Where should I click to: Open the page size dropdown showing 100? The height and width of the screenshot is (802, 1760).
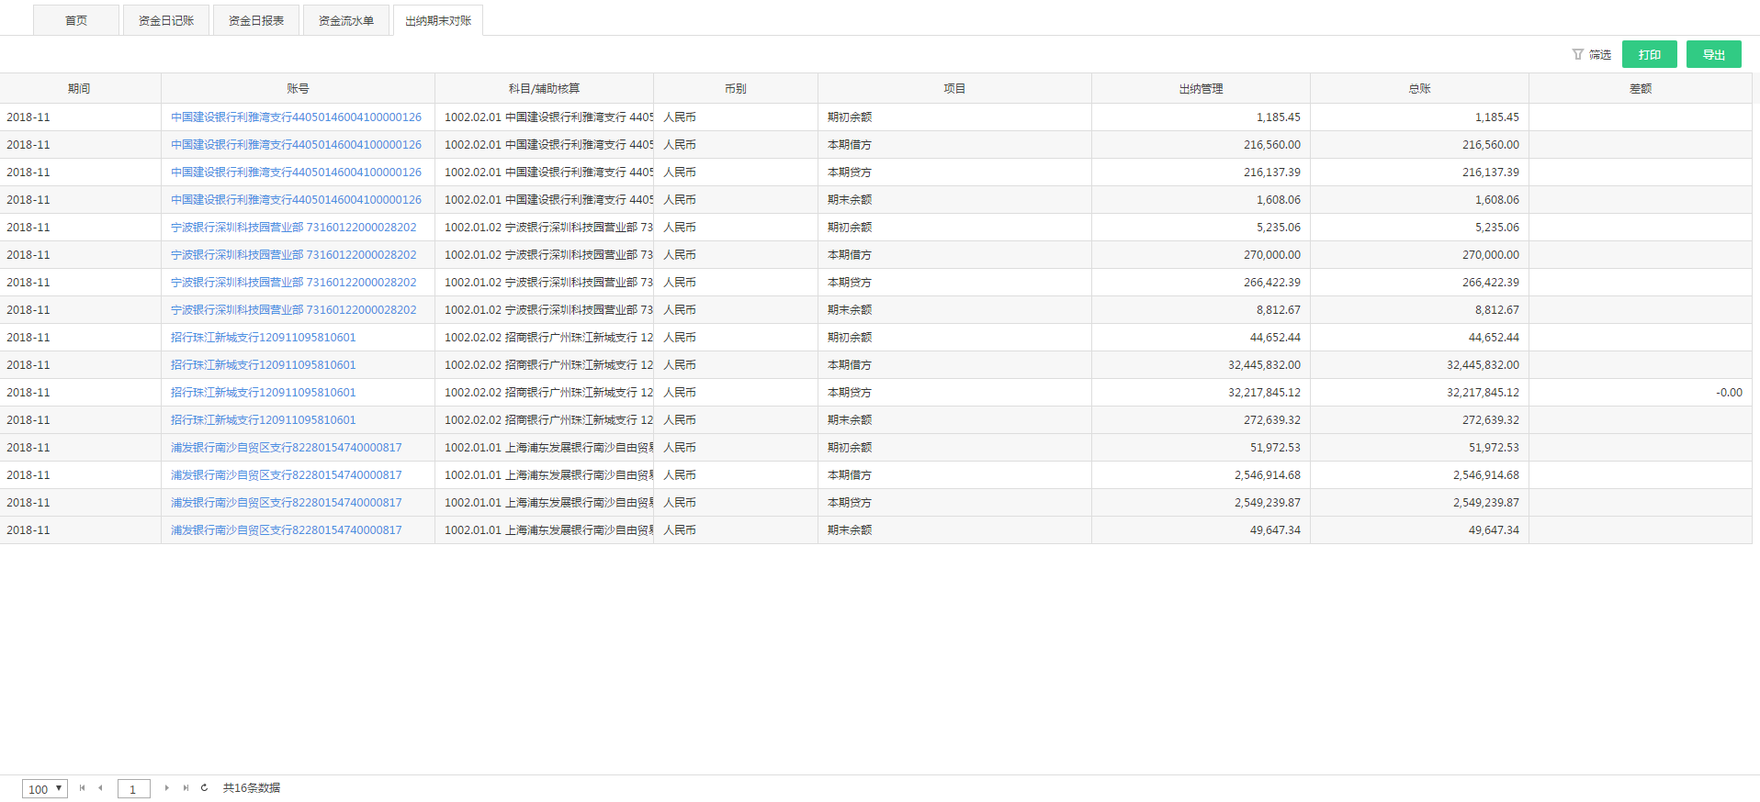(45, 789)
